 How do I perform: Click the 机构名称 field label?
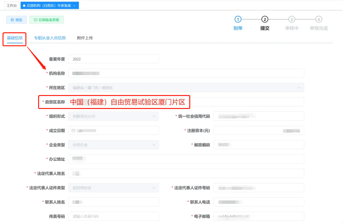point(57,73)
